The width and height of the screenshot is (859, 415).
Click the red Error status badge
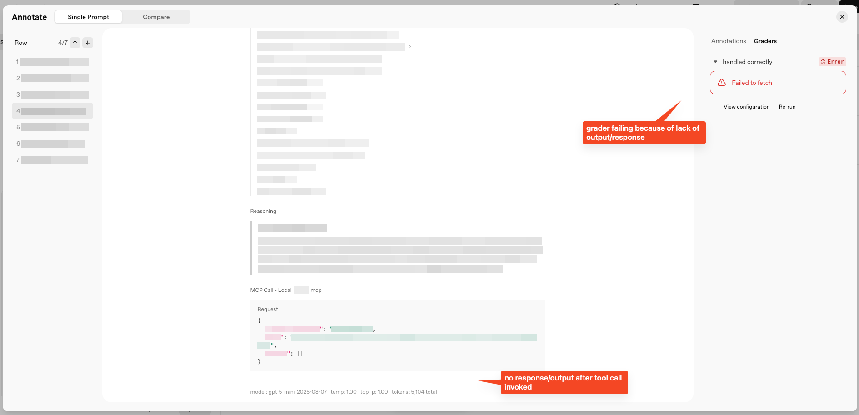tap(832, 62)
